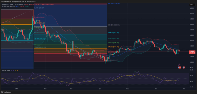Open the USD currency selector
This screenshot has width=197, height=94.
[x=191, y=5]
